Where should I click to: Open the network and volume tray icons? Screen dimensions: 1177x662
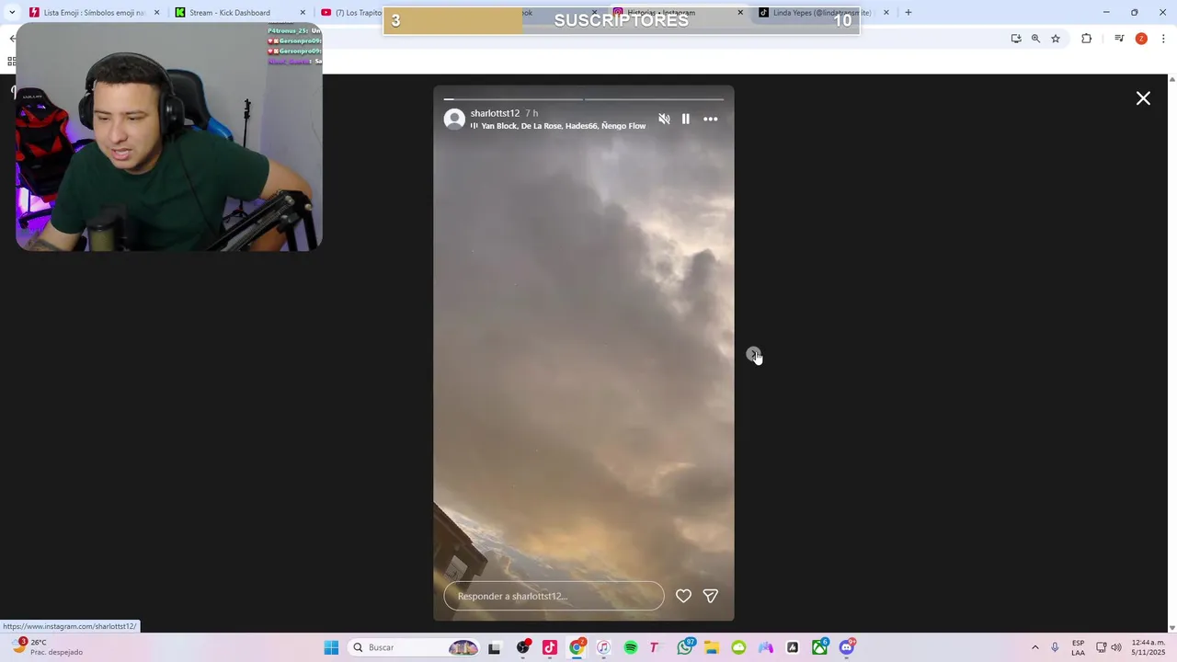pyautogui.click(x=1109, y=647)
